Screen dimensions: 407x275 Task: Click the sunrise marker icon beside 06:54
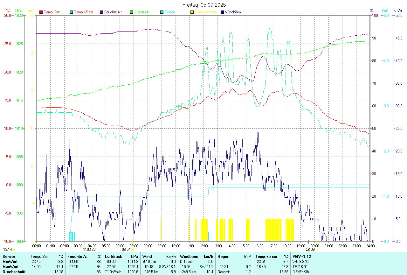tap(132, 250)
